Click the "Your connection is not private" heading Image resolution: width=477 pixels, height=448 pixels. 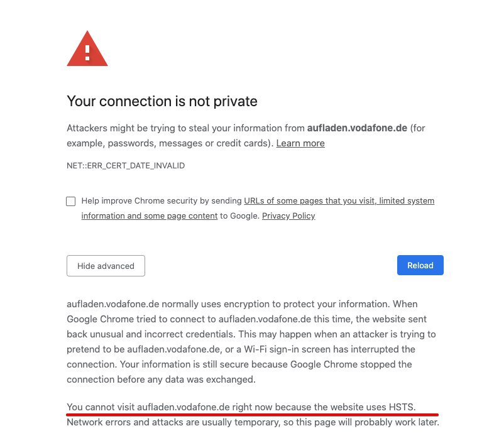(162, 101)
